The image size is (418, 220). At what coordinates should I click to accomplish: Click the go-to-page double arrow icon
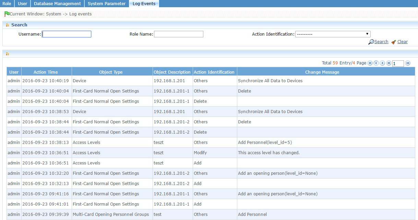(x=408, y=63)
